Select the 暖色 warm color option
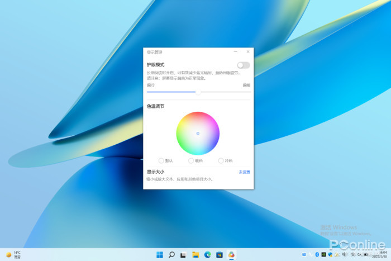 click(x=191, y=160)
